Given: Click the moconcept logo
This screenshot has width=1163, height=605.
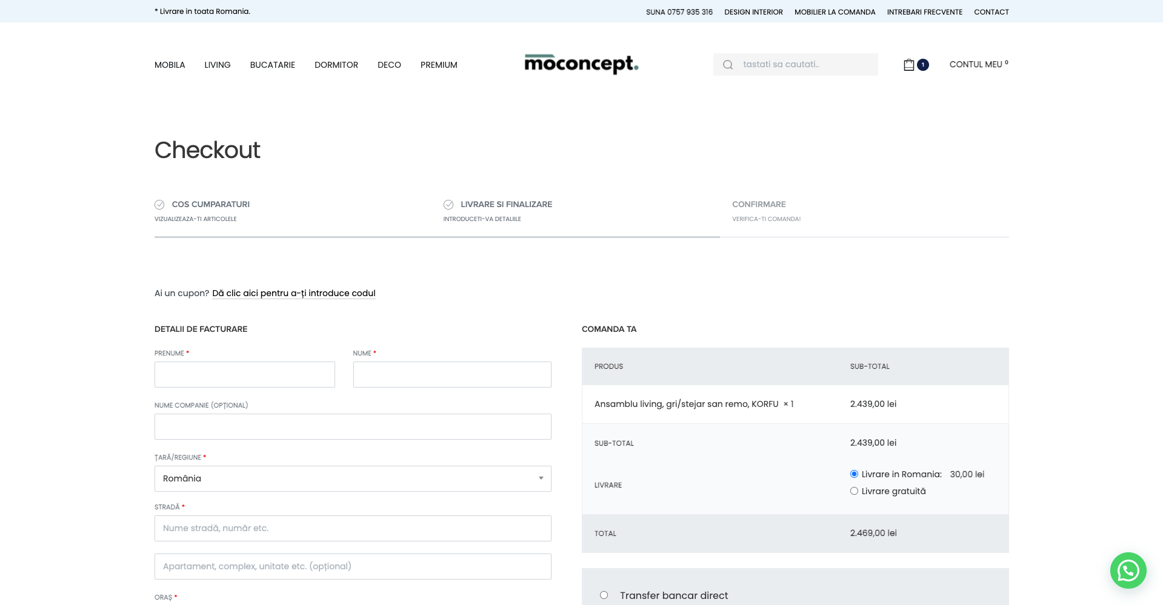Looking at the screenshot, I should point(581,64).
